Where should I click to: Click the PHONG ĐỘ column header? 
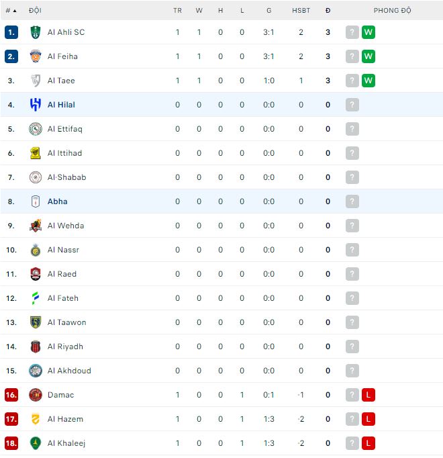point(392,11)
